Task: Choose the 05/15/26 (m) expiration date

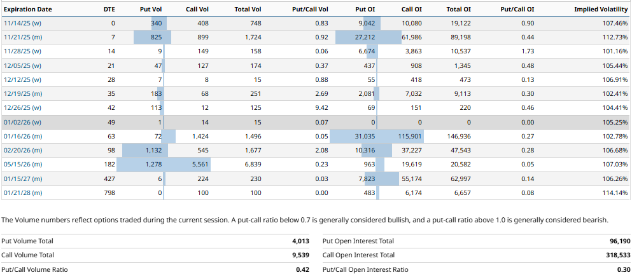Action: coord(23,164)
